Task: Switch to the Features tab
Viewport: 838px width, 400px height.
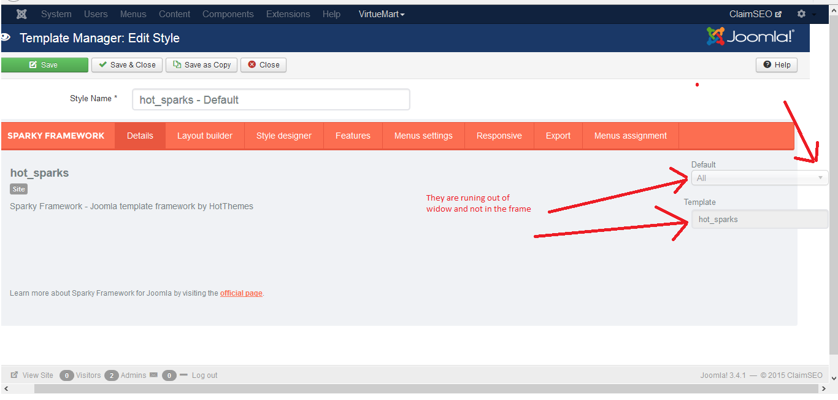Action: (353, 136)
